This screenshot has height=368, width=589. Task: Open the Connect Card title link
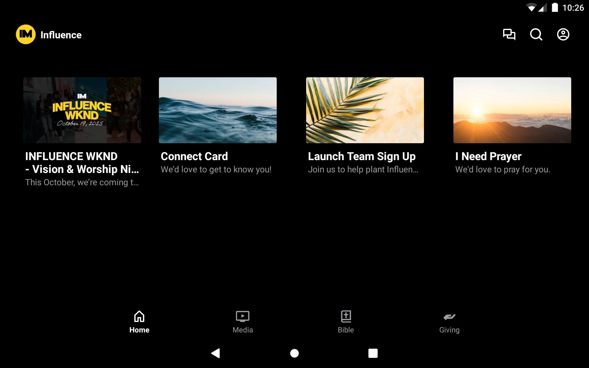click(194, 156)
